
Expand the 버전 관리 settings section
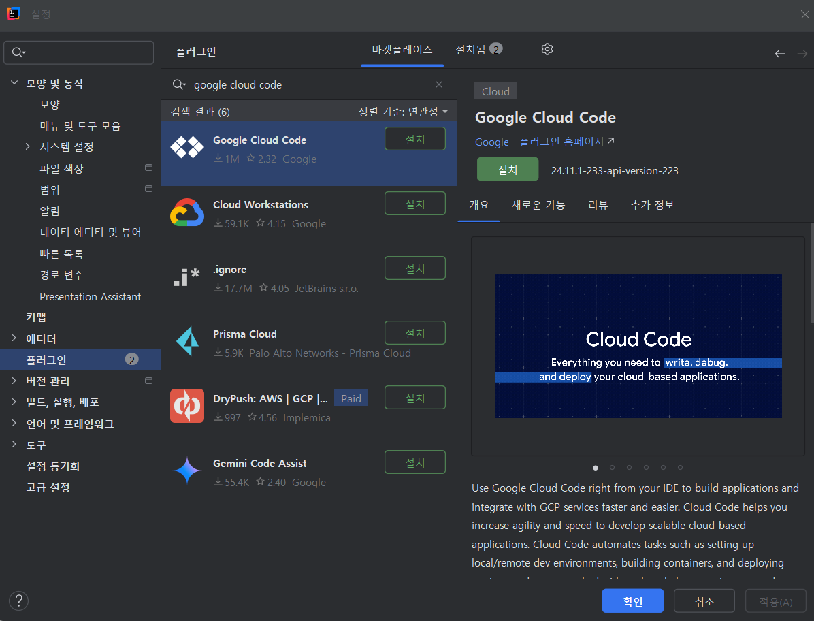14,381
